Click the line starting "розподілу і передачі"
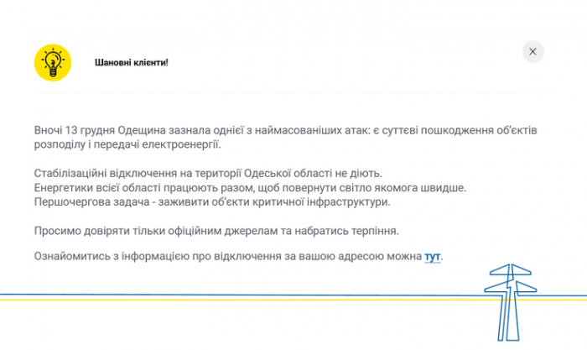This screenshot has width=587, height=350. click(127, 145)
